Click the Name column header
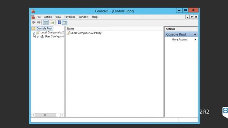 pyautogui.click(x=88, y=28)
